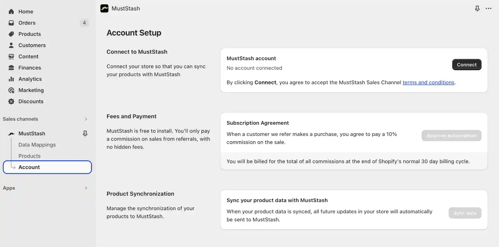Toggle the pin icon in top header
Viewport: 499px width, 247px height.
tap(477, 8)
